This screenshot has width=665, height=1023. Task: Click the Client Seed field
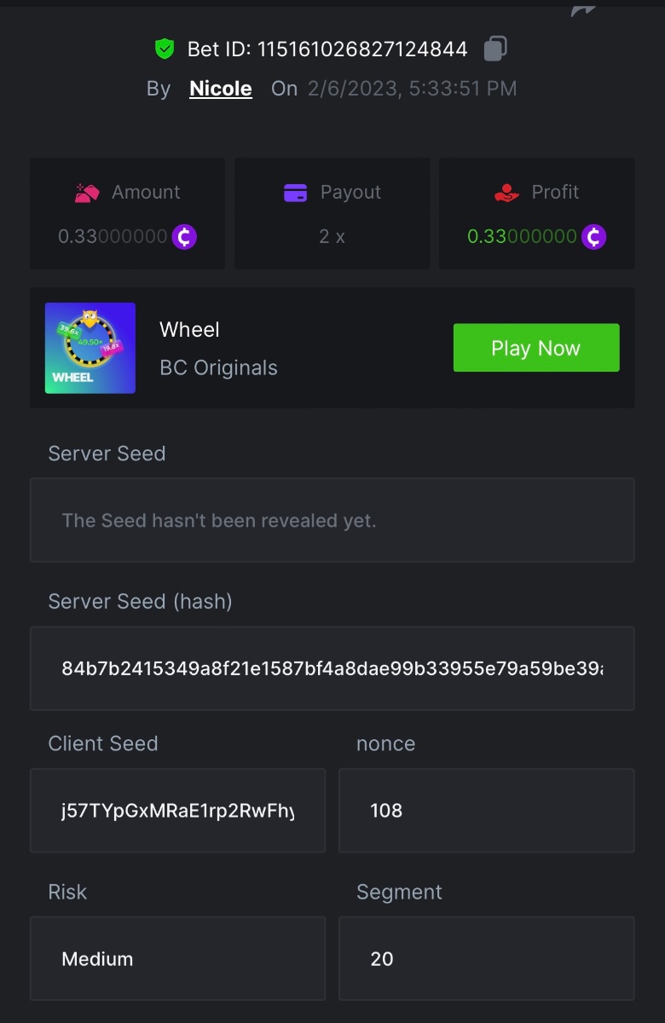pyautogui.click(x=177, y=811)
